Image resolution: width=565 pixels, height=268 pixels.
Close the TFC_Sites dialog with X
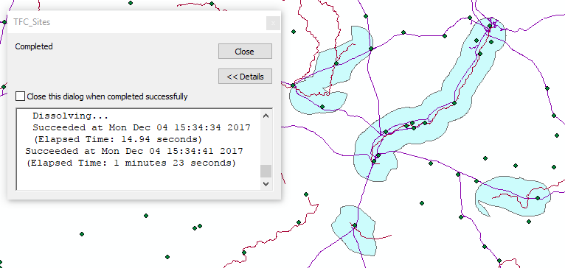[273, 24]
